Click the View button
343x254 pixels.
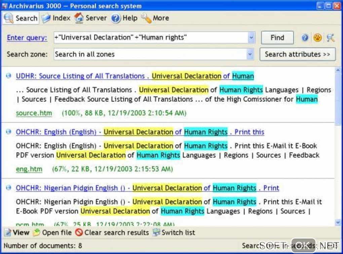pos(16,233)
